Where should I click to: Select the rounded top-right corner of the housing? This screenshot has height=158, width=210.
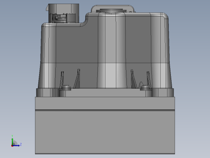(x=164, y=16)
